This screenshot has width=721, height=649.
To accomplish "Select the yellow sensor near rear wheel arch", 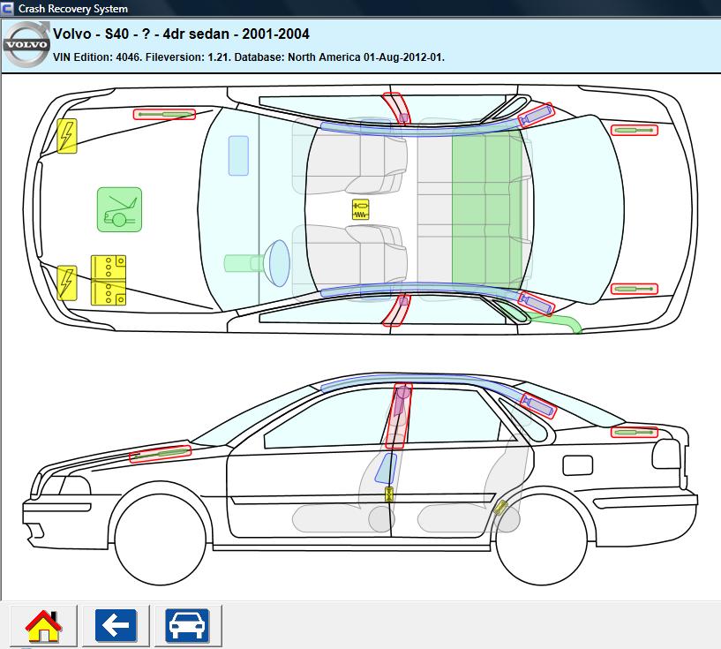I will [x=499, y=508].
